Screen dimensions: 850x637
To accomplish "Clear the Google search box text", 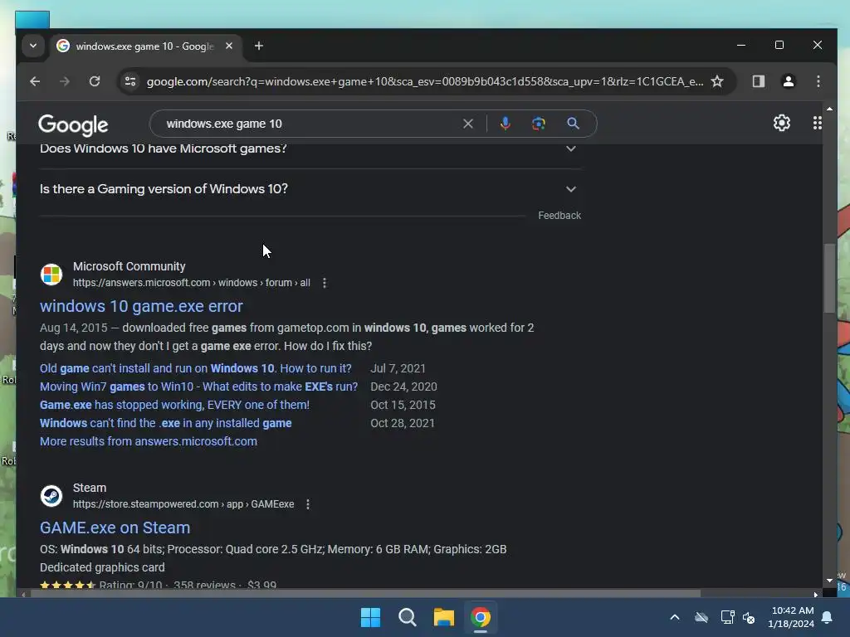I will click(468, 124).
